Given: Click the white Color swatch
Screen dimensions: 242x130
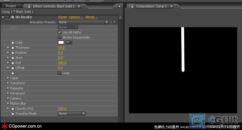Looking at the screenshot, I should tap(61, 42).
